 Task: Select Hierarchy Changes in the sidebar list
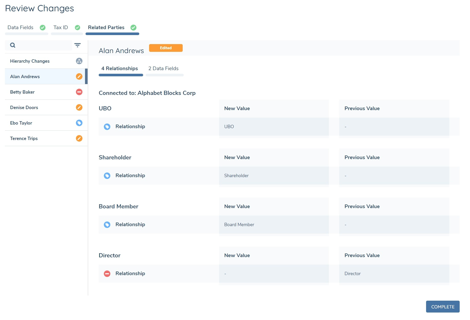point(29,61)
